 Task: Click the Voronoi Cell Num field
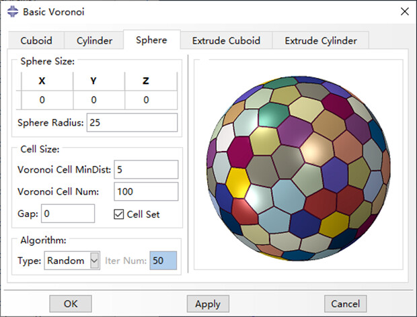[x=146, y=191]
